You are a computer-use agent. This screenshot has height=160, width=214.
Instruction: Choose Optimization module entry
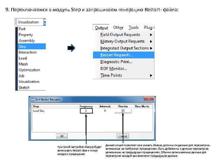tap(29, 70)
